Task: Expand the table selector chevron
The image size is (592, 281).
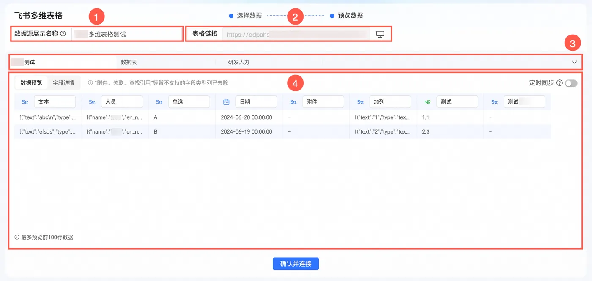Action: click(574, 62)
